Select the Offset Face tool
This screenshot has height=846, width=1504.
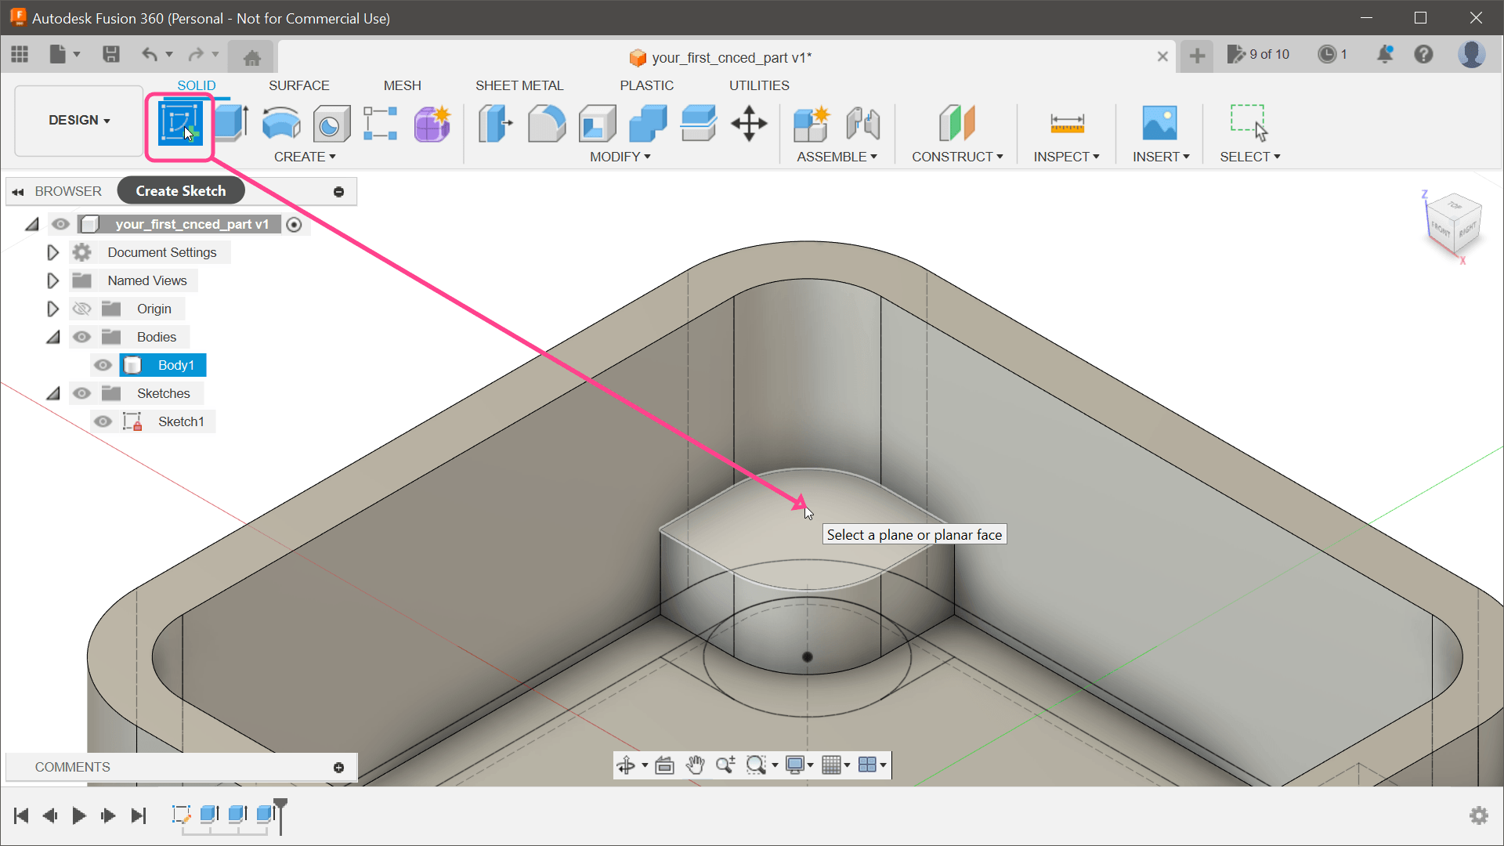pos(698,124)
